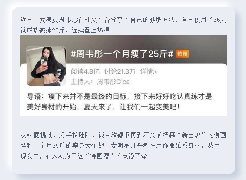The height and width of the screenshot is (180, 246).
Task: Open the mirror selfie thumbnail
Action: click(46, 66)
